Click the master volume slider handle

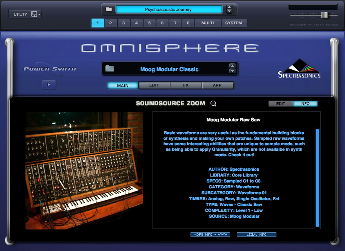325,15
